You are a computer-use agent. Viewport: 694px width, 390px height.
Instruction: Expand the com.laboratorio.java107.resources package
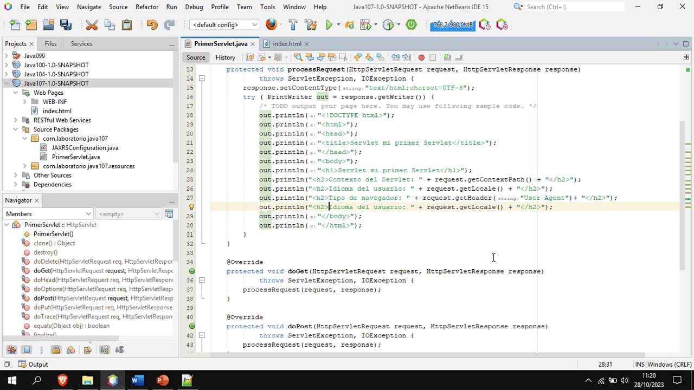click(x=25, y=166)
